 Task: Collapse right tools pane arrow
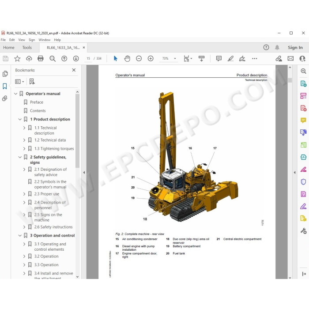pyautogui.click(x=294, y=173)
